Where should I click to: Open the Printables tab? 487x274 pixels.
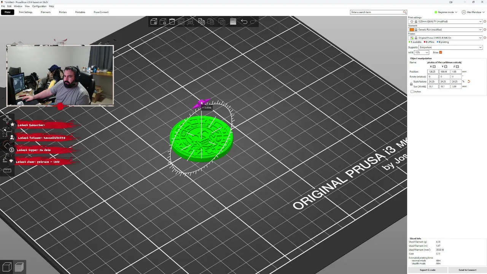pos(80,12)
